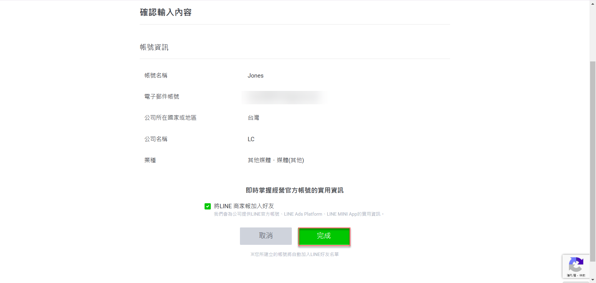The width and height of the screenshot is (596, 283).
Task: Click the scrollbar down arrow
Action: [593, 280]
